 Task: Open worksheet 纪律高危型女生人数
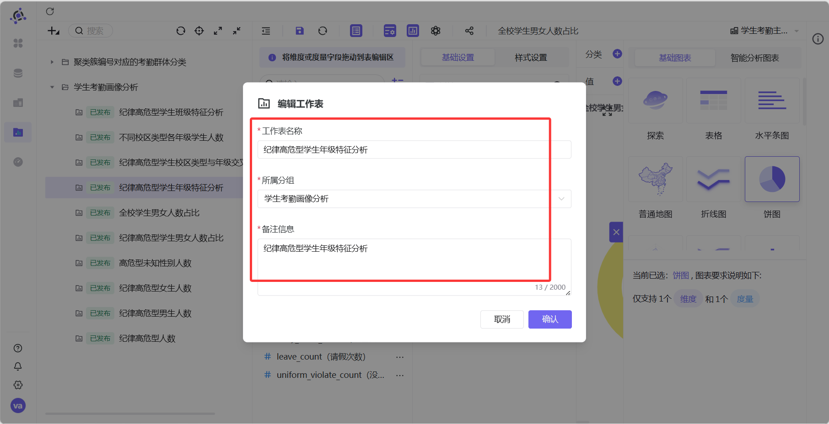[155, 288]
